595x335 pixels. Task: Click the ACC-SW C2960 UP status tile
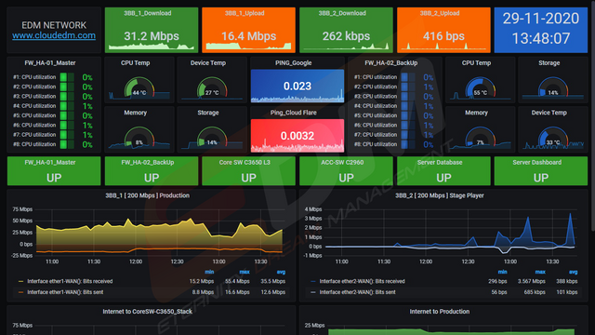346,171
